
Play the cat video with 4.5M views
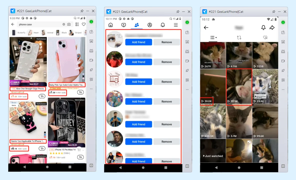point(239,55)
